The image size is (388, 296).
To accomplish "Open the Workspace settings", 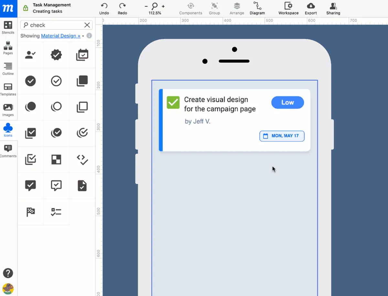I will 288,6.
